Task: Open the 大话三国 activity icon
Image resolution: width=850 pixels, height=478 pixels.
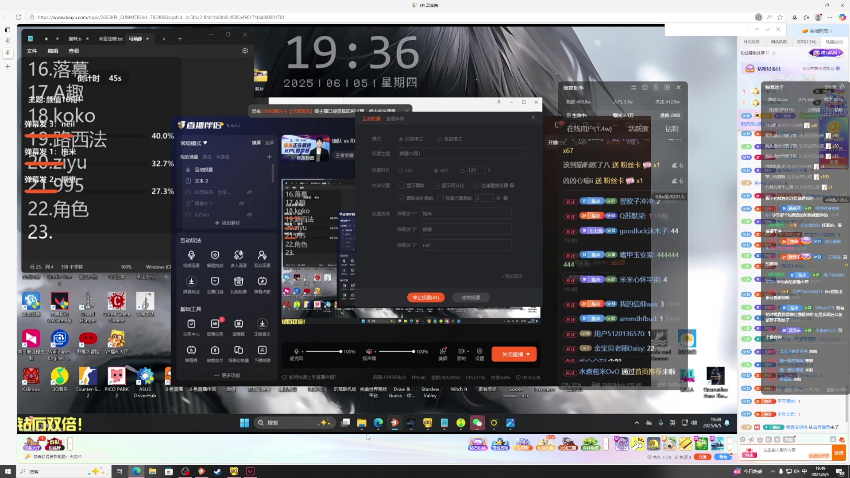Action: tap(568, 443)
